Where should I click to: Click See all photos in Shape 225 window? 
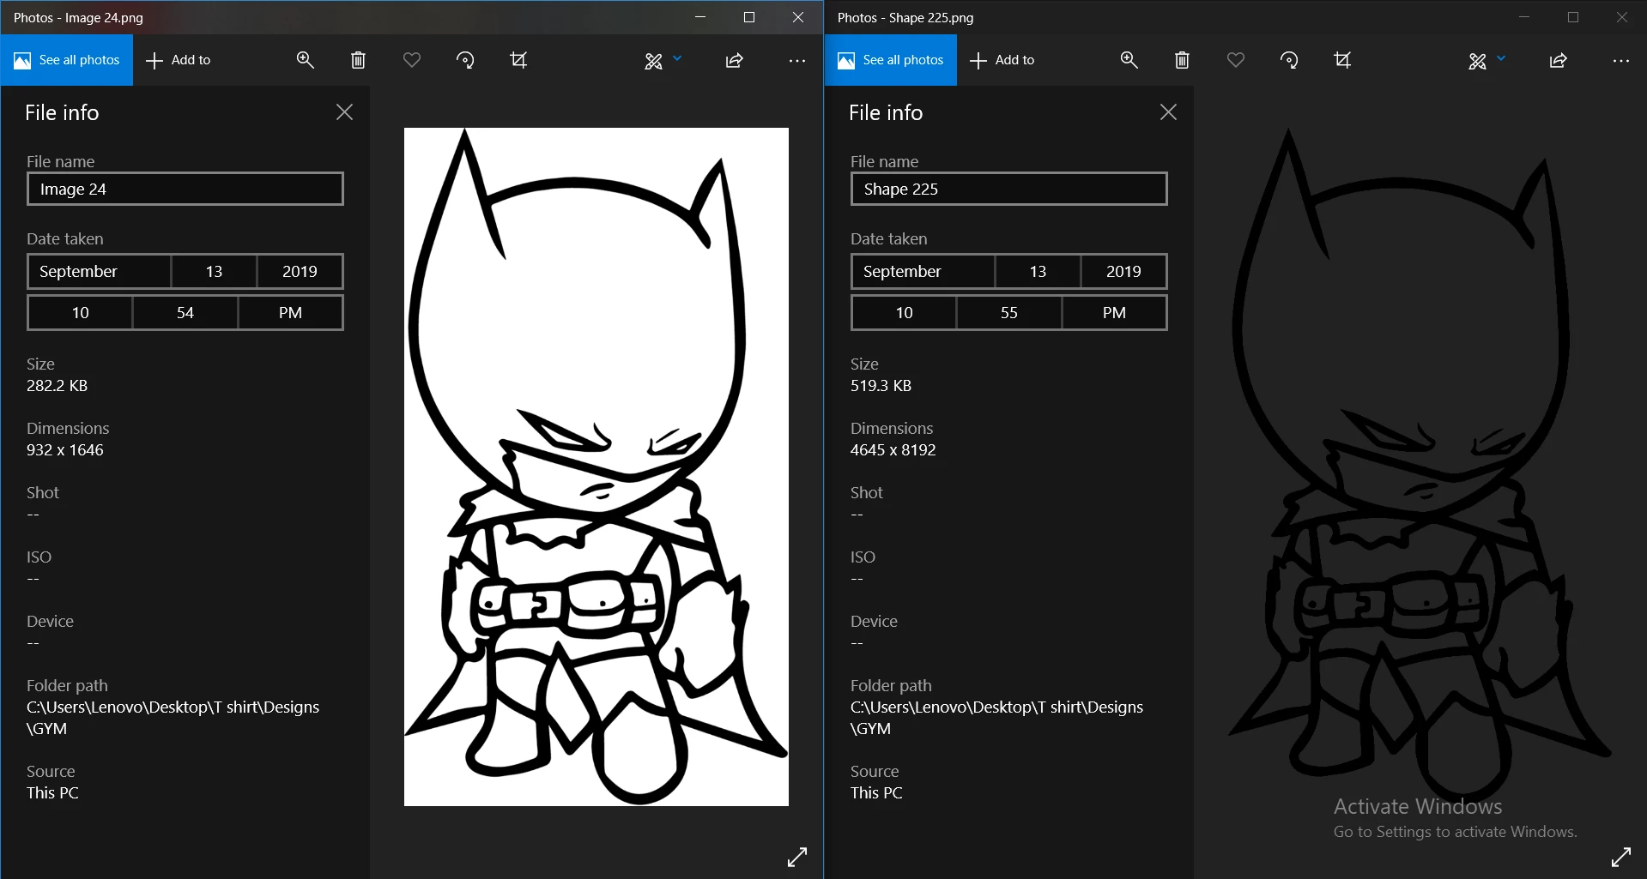(891, 60)
